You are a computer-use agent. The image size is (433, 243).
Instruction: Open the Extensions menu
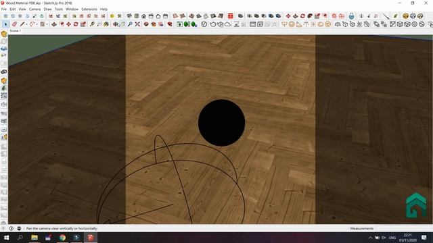point(89,9)
